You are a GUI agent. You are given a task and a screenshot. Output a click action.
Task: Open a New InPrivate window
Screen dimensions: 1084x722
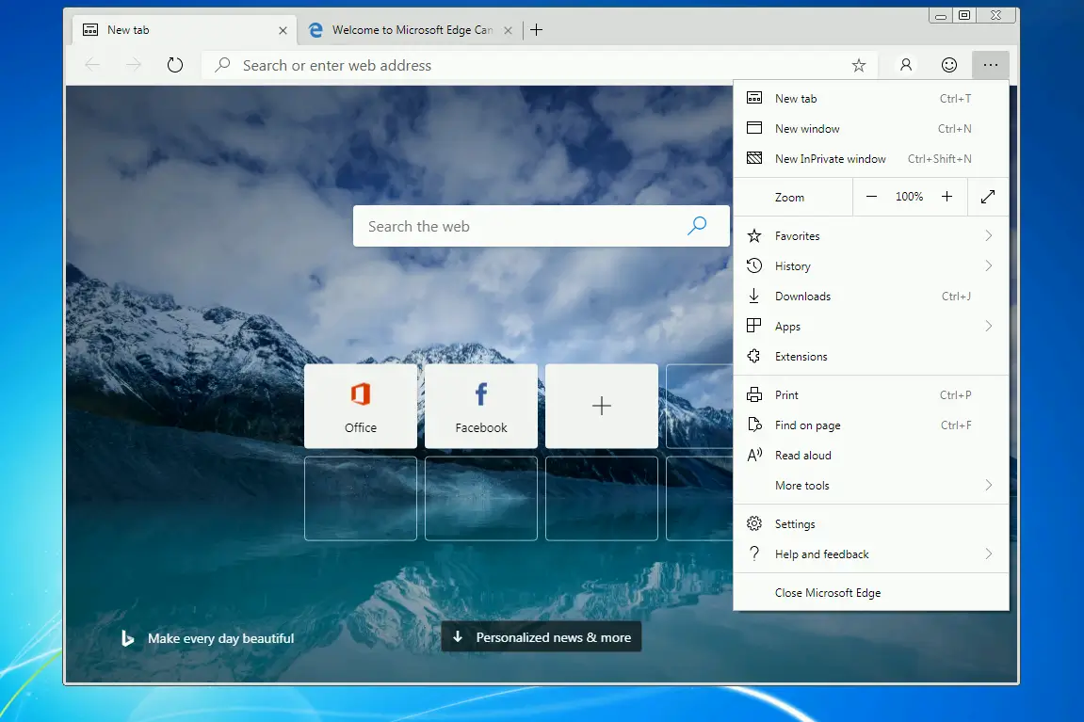tap(871, 159)
